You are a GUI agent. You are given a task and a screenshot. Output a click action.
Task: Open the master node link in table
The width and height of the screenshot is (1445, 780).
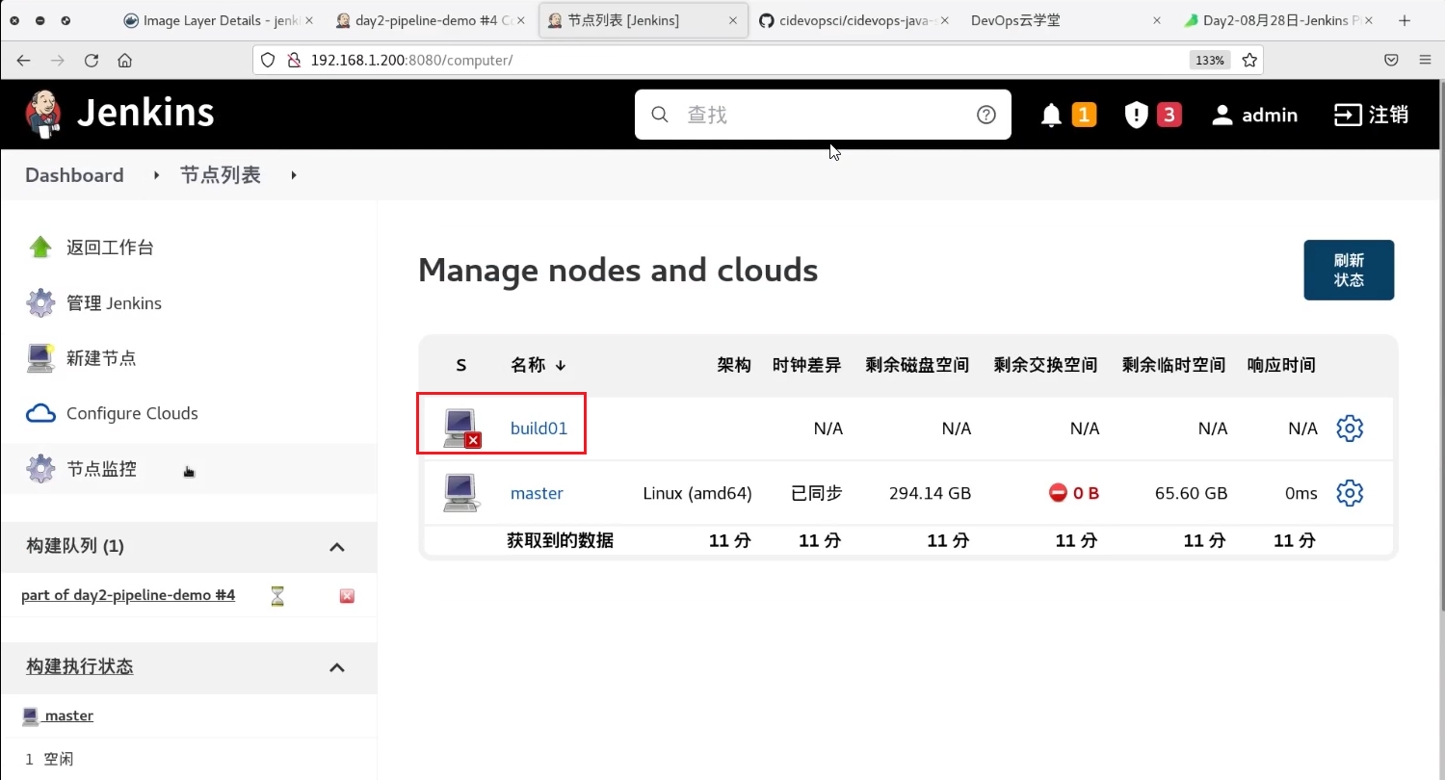coord(537,493)
